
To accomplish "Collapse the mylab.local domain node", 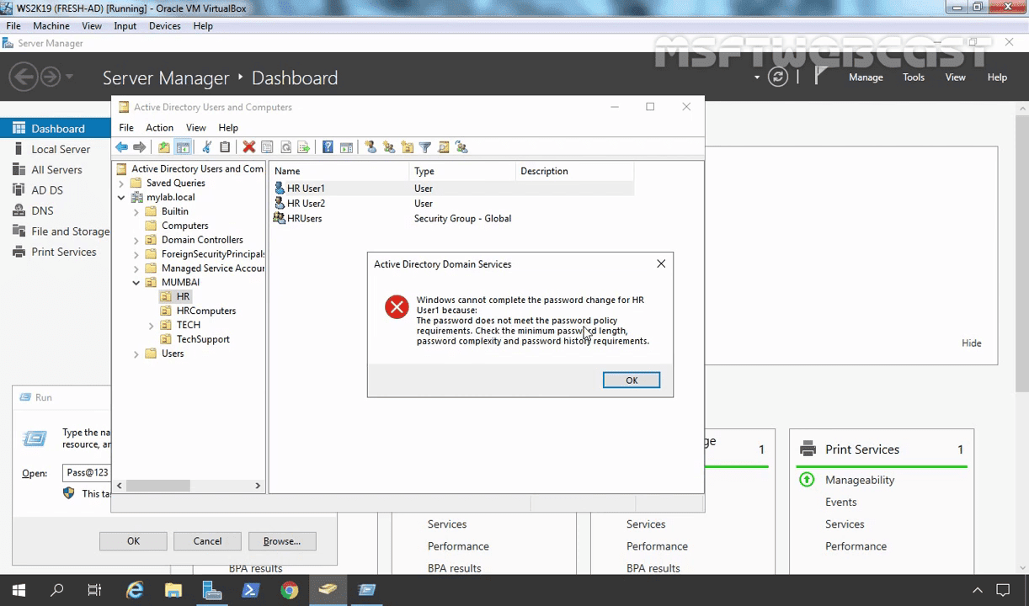I will [121, 198].
